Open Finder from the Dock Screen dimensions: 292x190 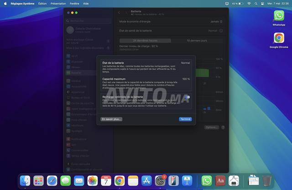click(x=25, y=180)
